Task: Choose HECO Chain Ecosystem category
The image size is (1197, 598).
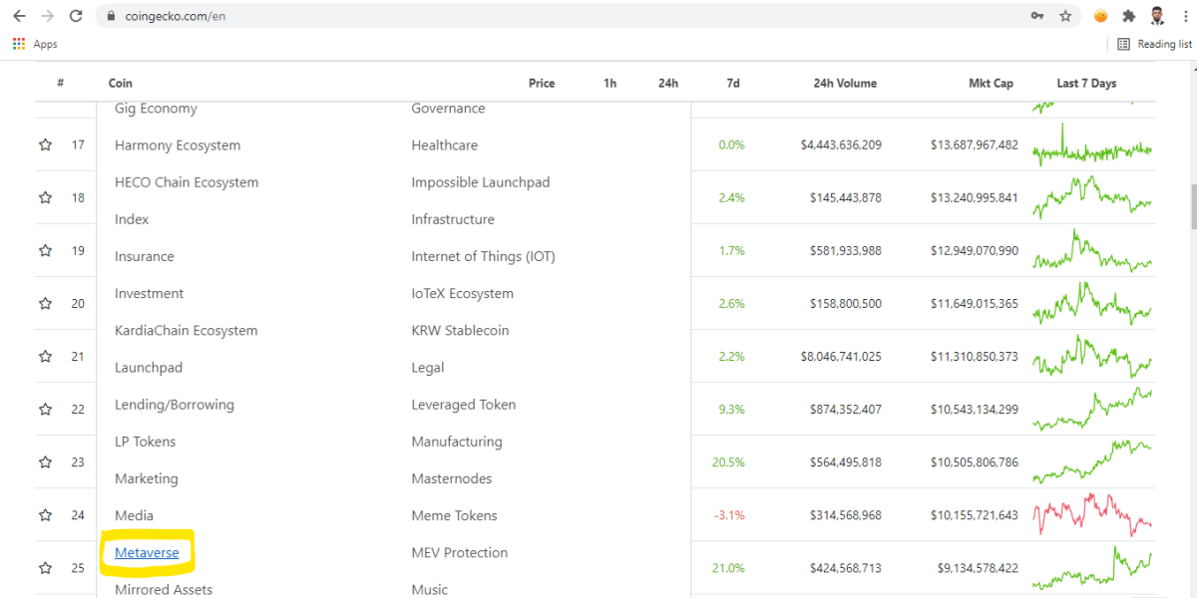Action: [x=187, y=182]
